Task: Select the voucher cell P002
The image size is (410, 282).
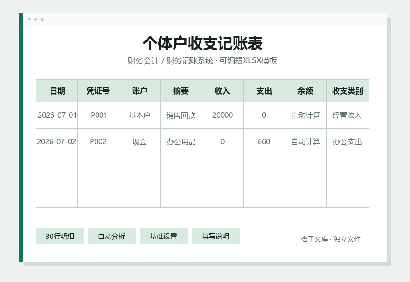Action: coord(98,142)
